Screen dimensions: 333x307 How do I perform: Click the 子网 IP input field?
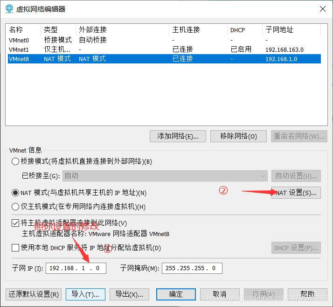pyautogui.click(x=76, y=268)
